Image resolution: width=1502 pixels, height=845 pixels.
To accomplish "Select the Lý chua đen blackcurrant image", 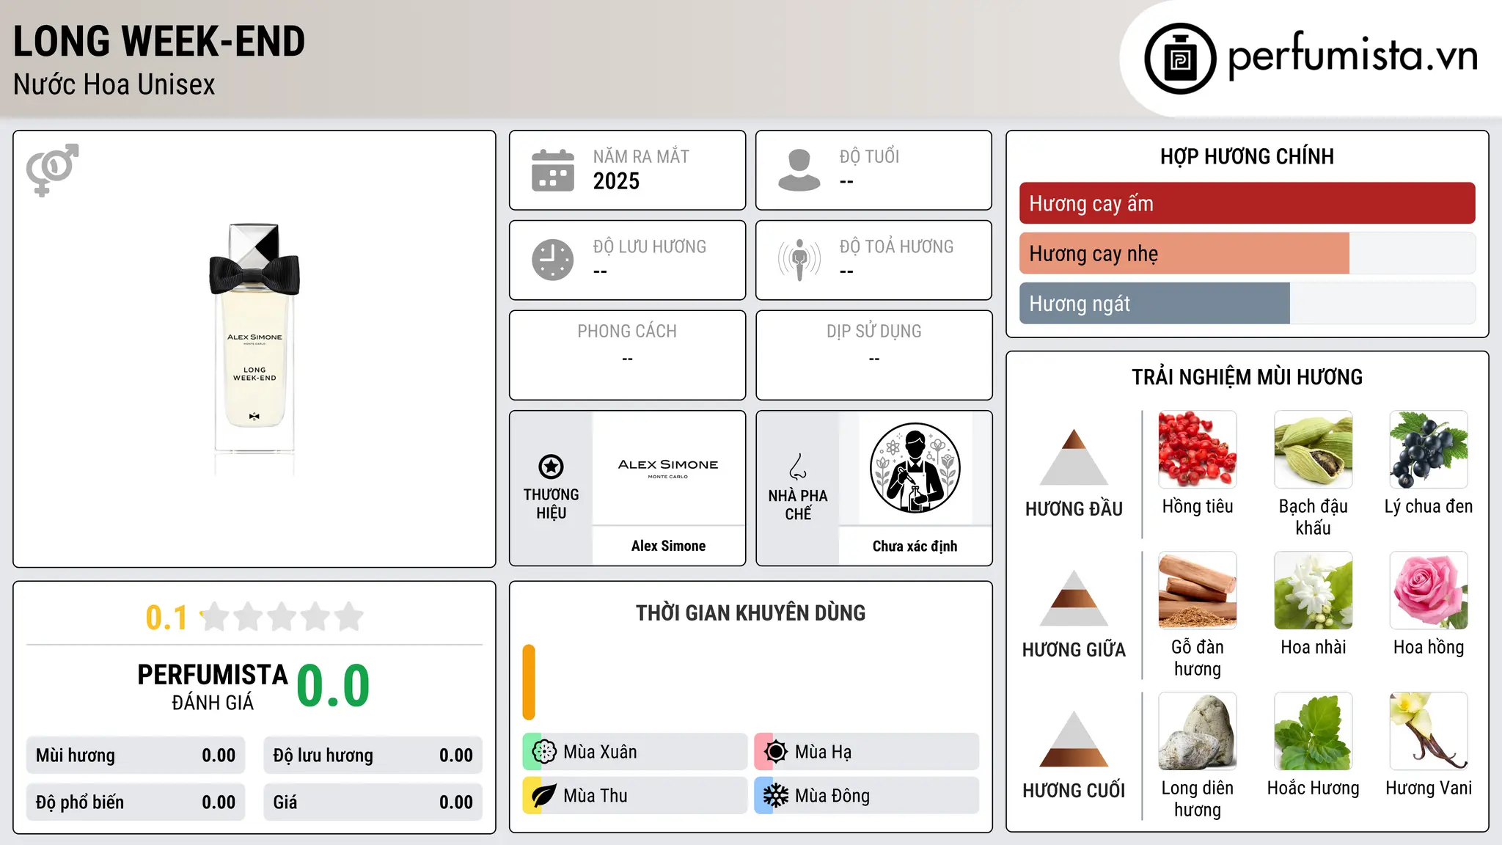I will (1429, 450).
